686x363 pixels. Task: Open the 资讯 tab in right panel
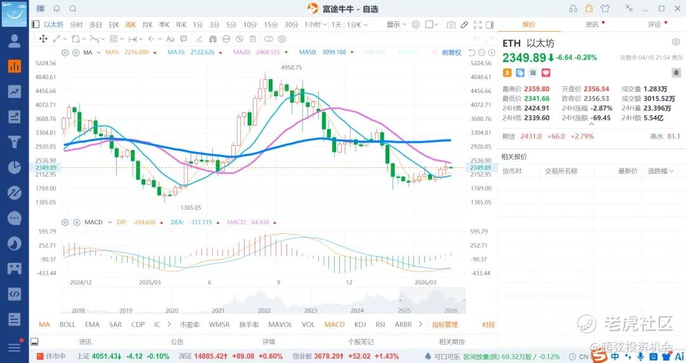[592, 25]
